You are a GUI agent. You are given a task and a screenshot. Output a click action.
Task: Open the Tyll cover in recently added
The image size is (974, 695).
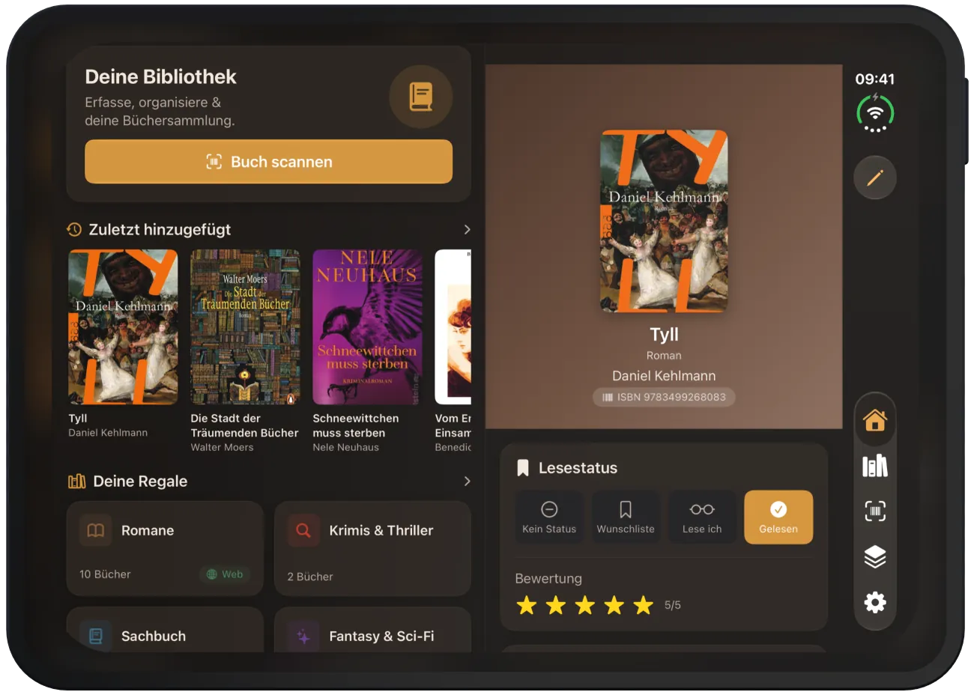click(x=123, y=327)
